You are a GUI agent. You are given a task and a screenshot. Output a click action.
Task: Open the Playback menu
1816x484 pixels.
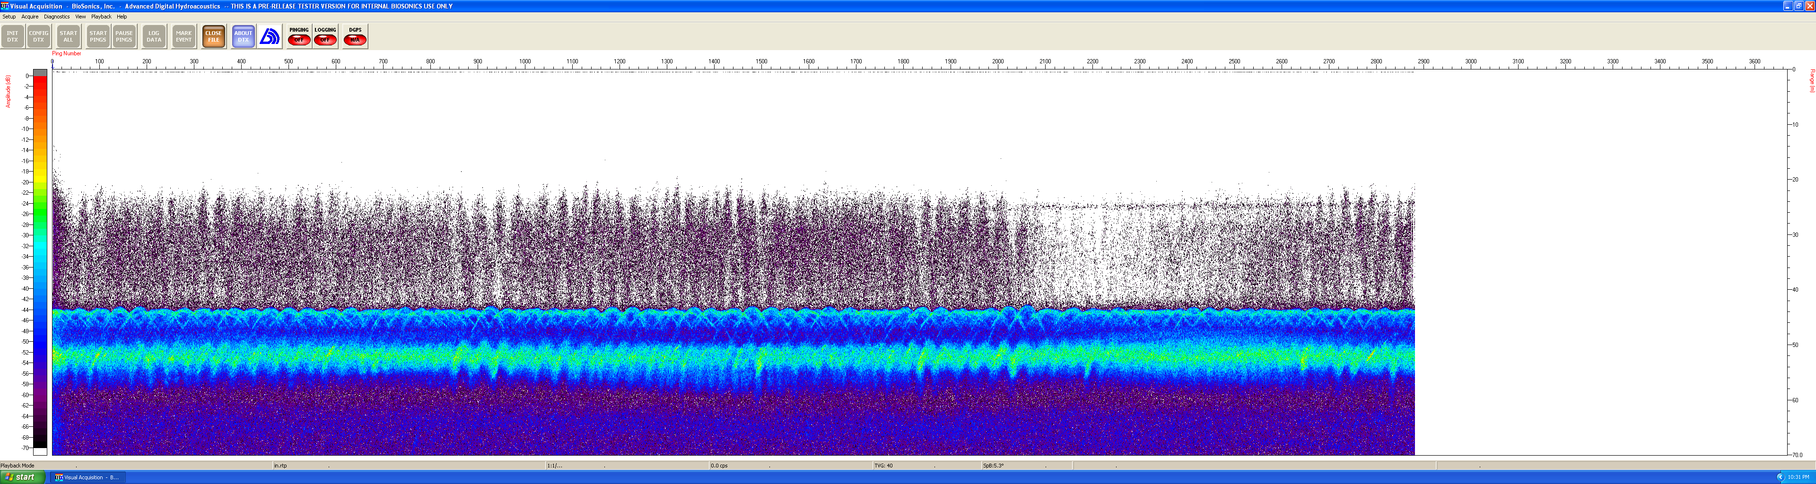point(101,16)
